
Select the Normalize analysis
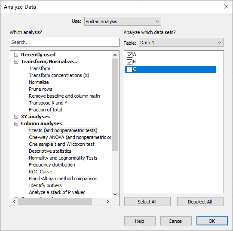tap(39, 82)
